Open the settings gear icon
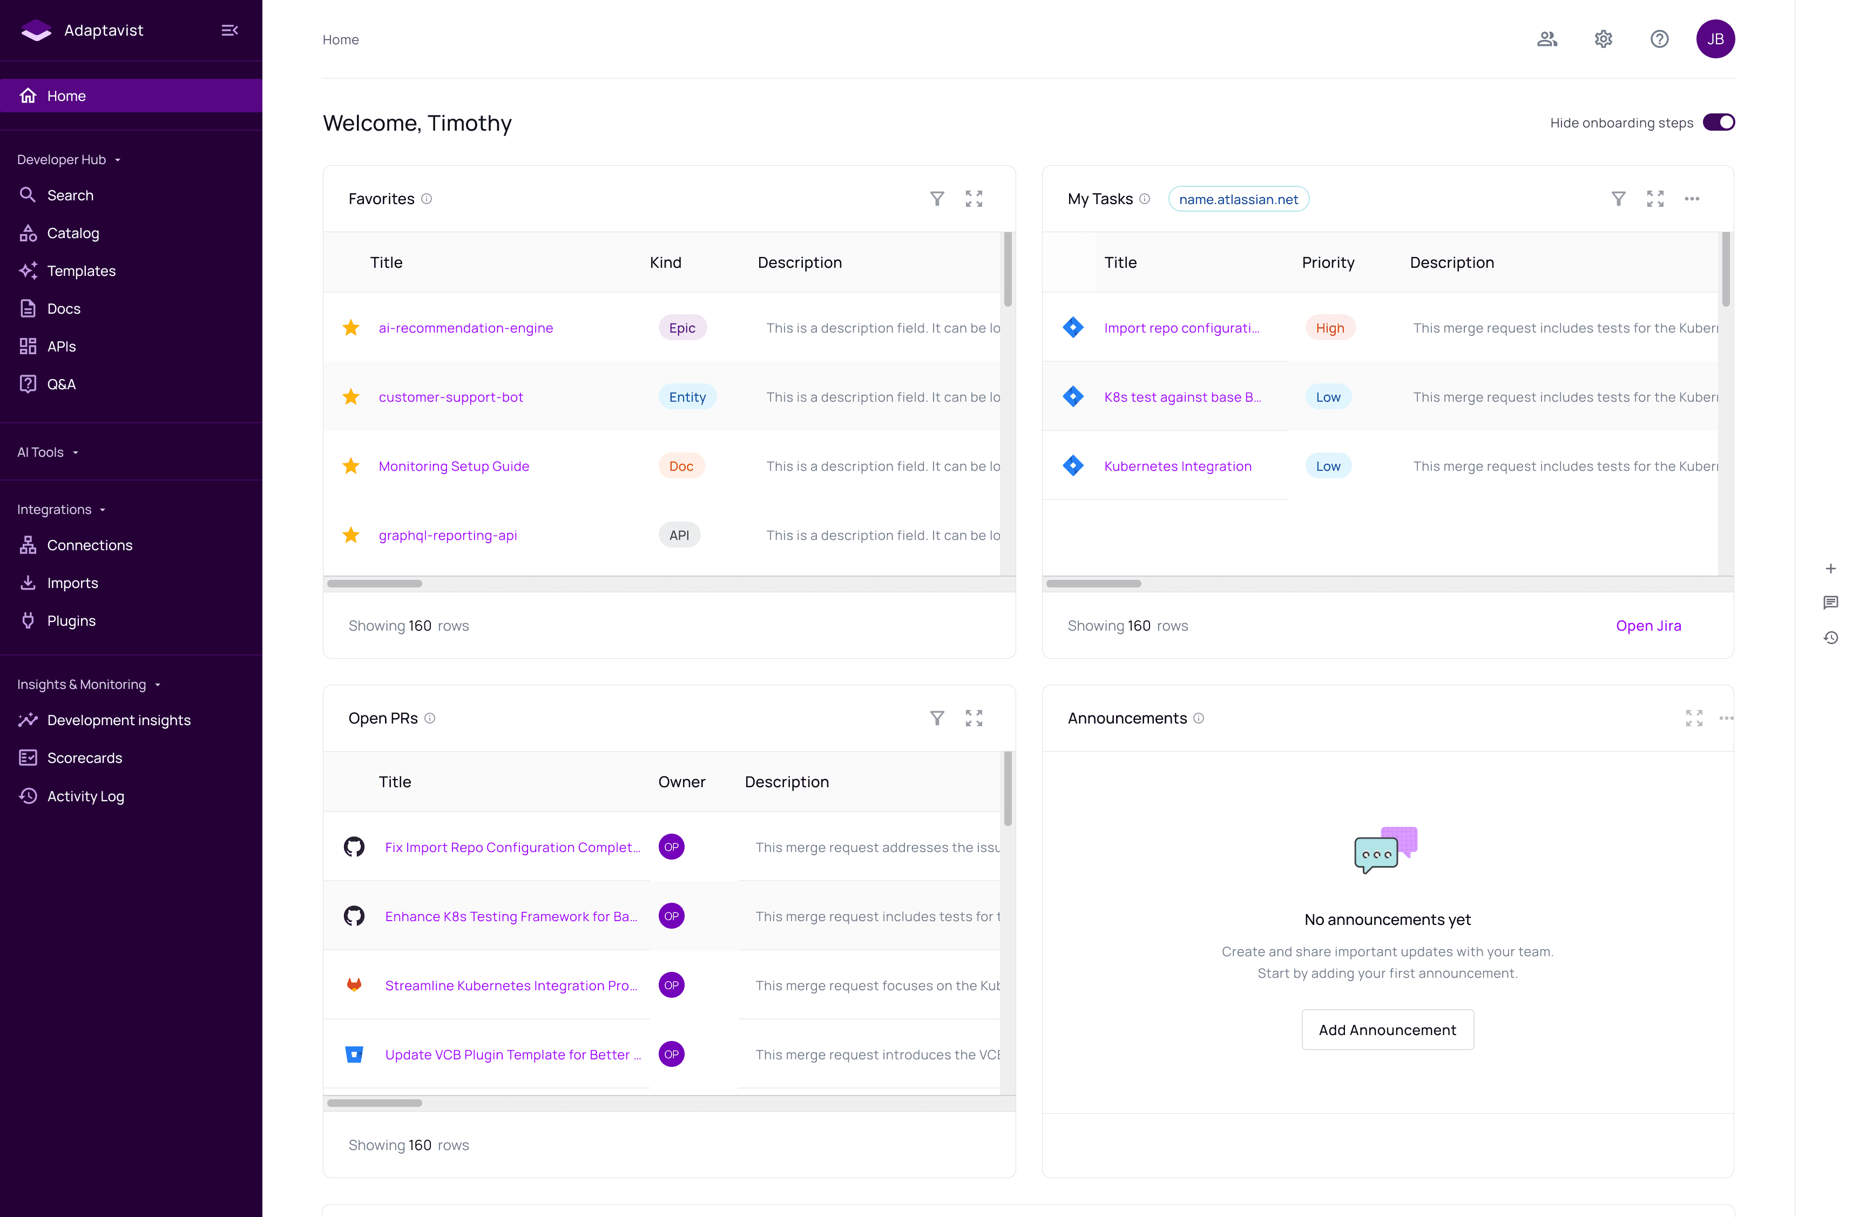The height and width of the screenshot is (1217, 1866). pyautogui.click(x=1604, y=39)
